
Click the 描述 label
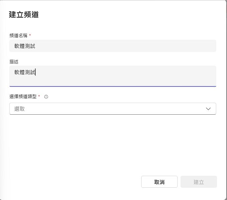[14, 61]
